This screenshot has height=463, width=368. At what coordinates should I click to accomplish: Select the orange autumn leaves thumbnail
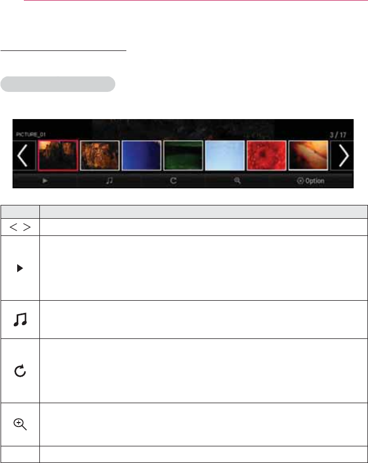(100, 156)
